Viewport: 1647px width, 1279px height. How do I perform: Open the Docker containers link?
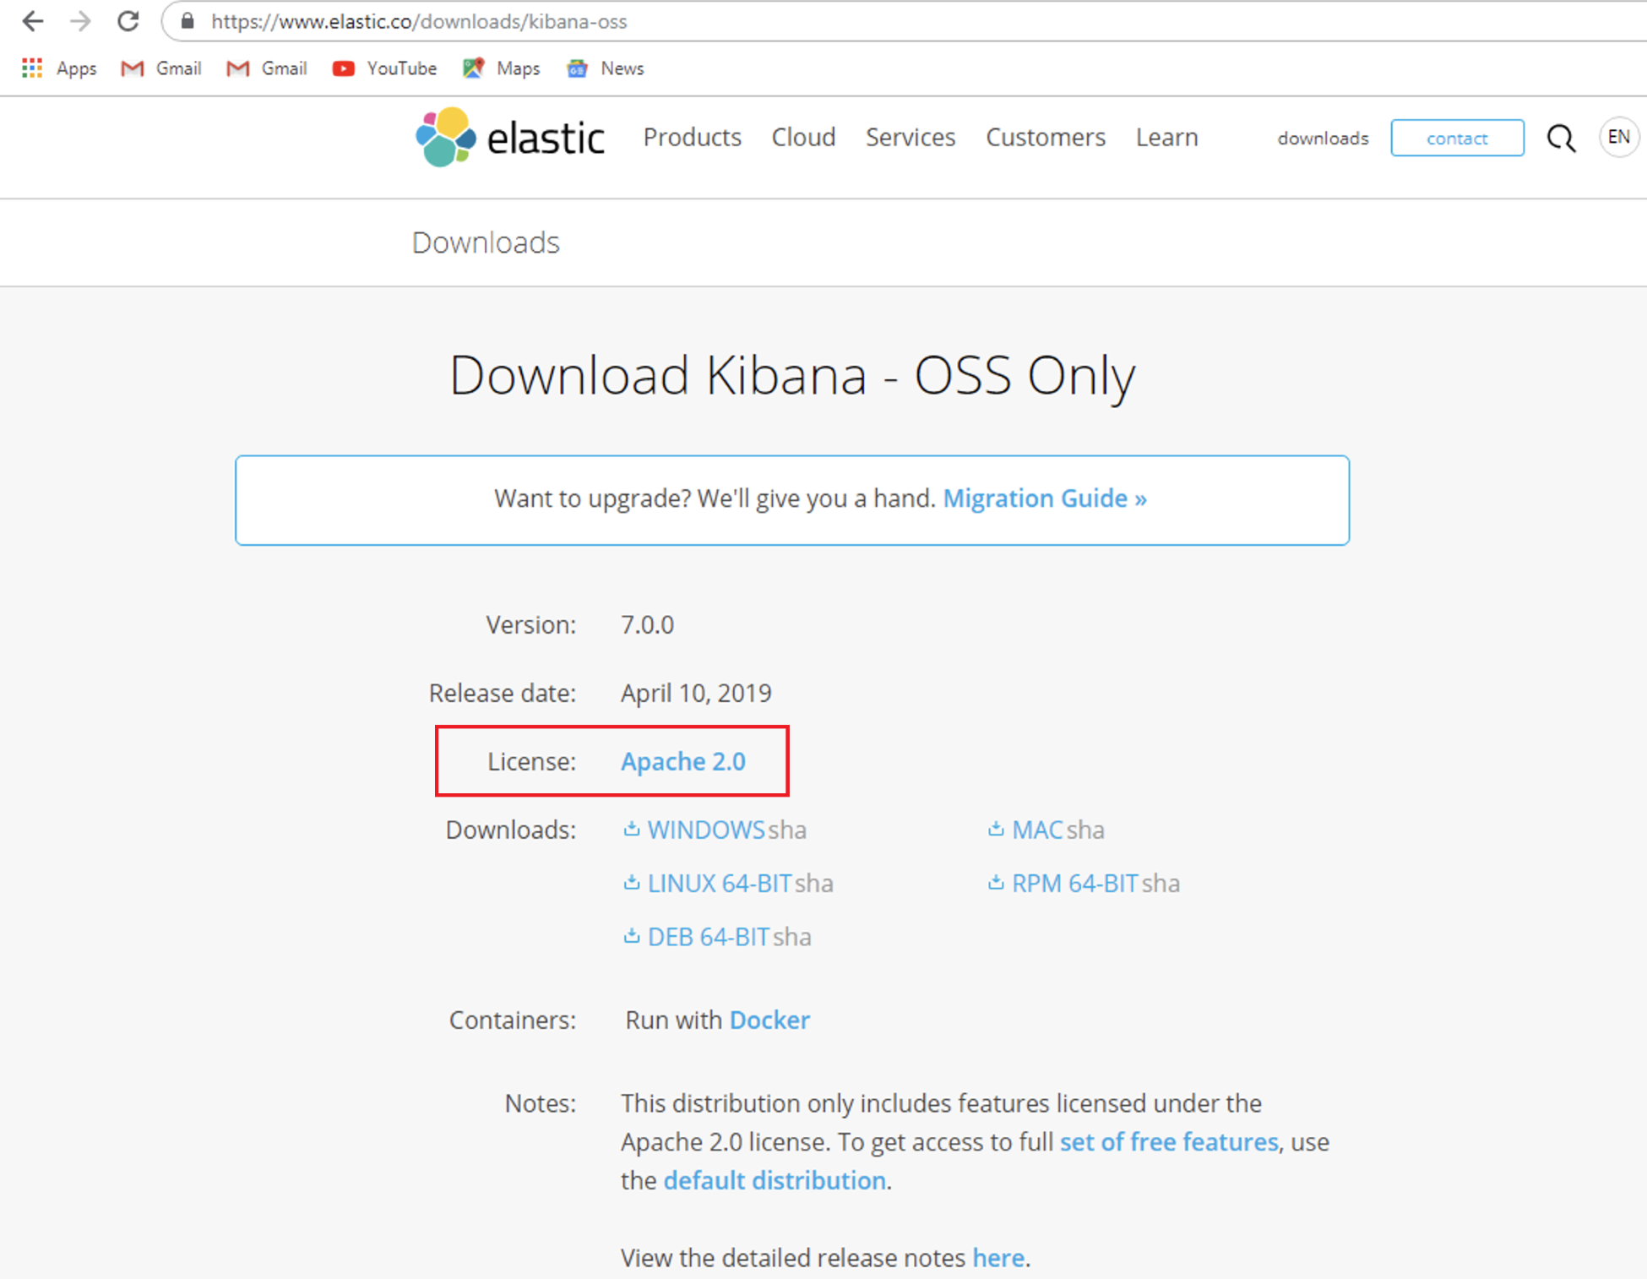[x=769, y=1020]
